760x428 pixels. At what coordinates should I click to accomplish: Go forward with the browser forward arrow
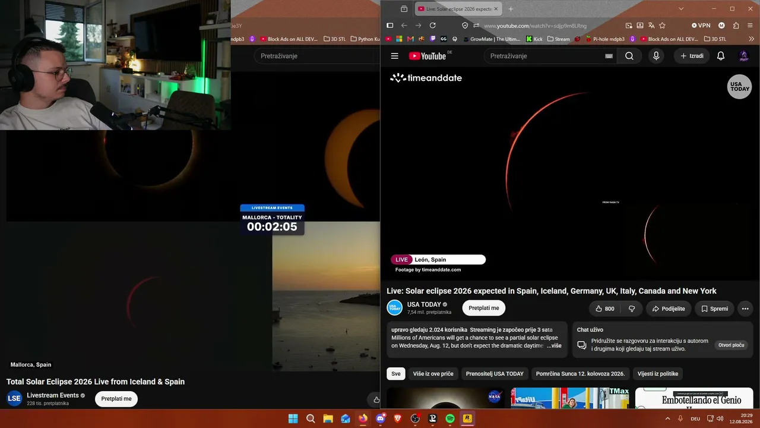pyautogui.click(x=419, y=26)
